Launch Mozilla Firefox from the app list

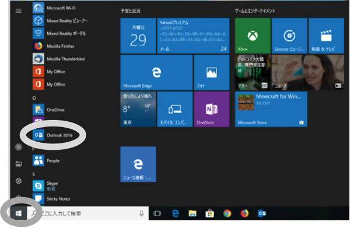coord(54,46)
